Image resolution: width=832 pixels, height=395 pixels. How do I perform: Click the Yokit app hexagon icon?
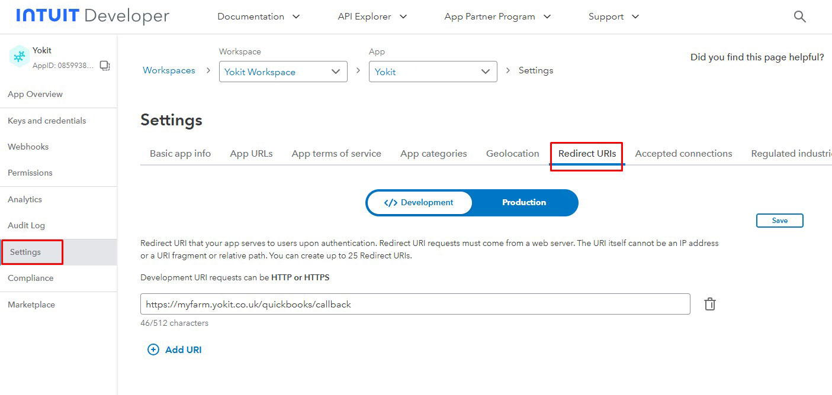20,57
